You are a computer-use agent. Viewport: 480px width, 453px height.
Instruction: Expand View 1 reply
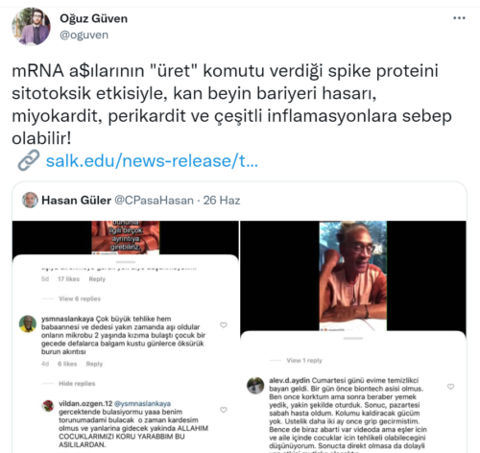[304, 360]
